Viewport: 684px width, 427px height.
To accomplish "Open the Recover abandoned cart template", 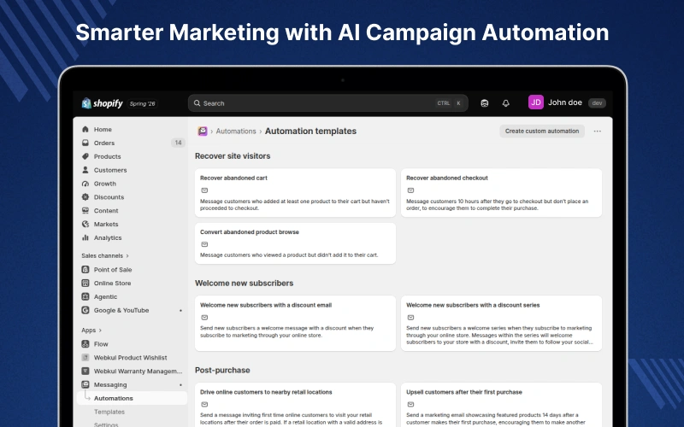I will pos(295,193).
